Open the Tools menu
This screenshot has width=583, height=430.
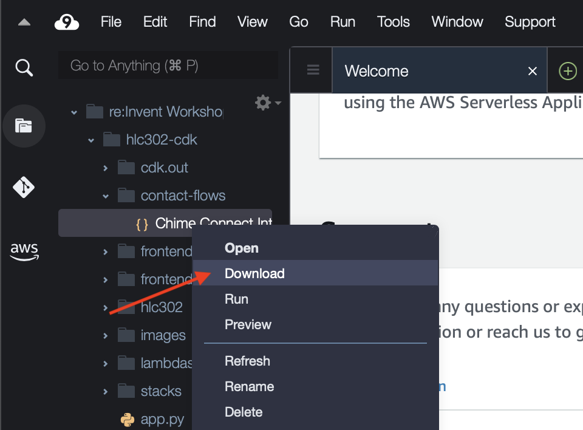coord(393,22)
